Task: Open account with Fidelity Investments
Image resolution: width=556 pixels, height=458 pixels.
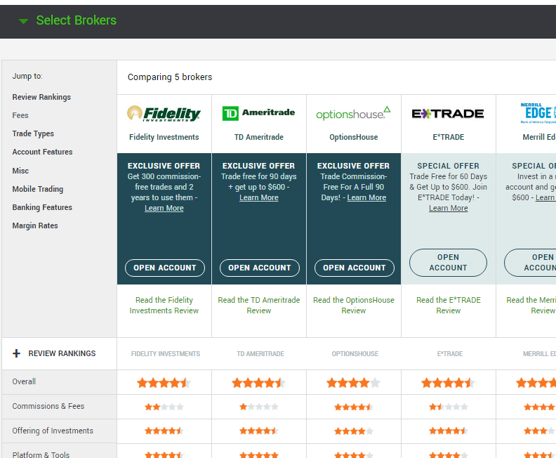Action: point(165,268)
